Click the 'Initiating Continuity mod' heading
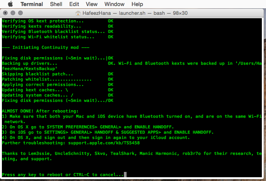266x181 pixels. 45,47
